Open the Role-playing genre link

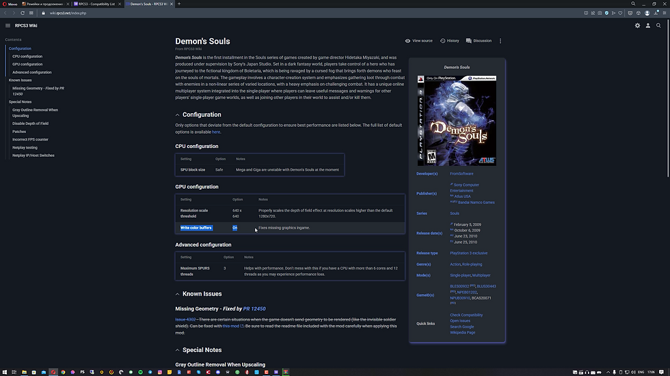(x=472, y=264)
